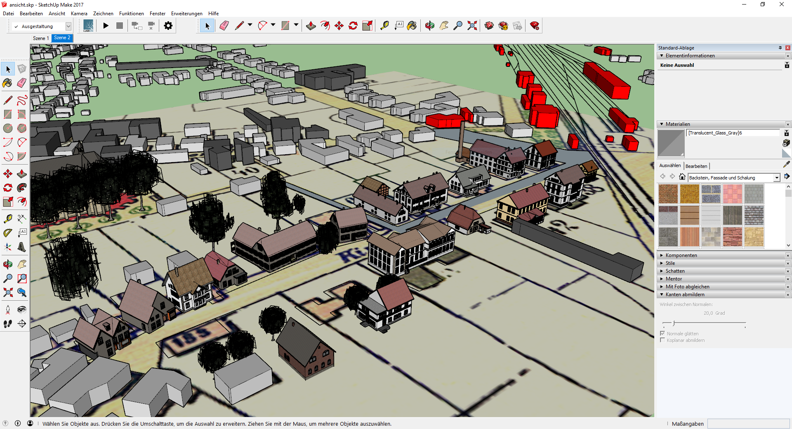Collapse the Kanten abmildern panel
Image resolution: width=792 pixels, height=429 pixels.
click(x=685, y=295)
